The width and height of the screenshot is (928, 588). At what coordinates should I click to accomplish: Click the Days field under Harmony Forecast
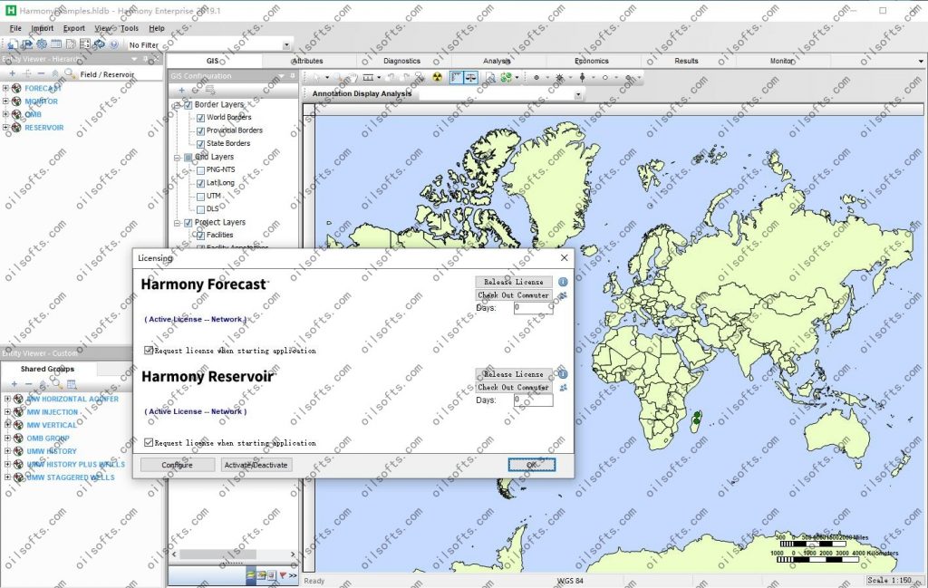coord(533,308)
